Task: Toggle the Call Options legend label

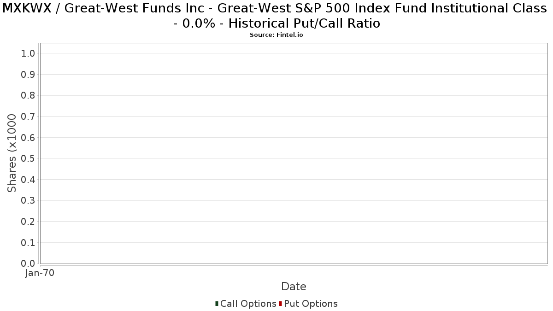Action: [248, 304]
